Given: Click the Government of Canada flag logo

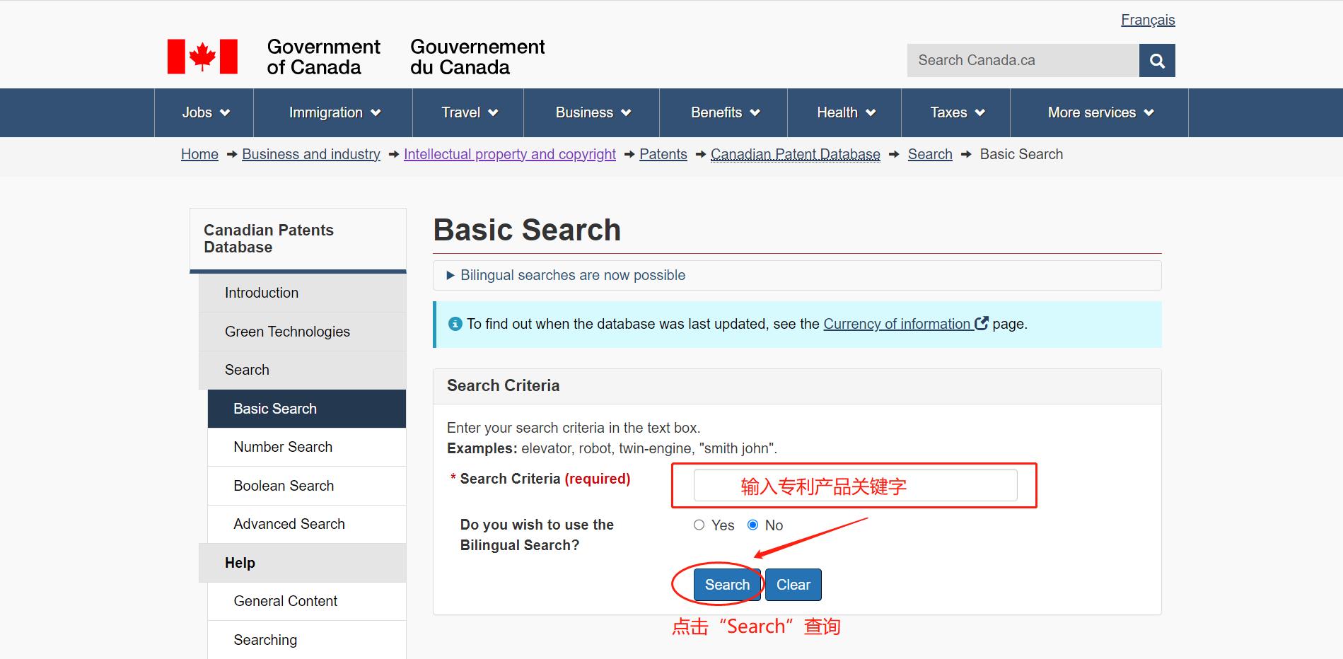Looking at the screenshot, I should [x=202, y=57].
